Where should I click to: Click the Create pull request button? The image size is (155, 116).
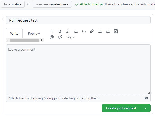pos(121,108)
